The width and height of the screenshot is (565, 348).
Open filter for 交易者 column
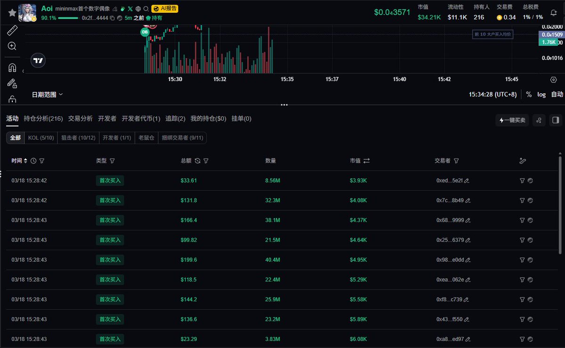pyautogui.click(x=456, y=161)
